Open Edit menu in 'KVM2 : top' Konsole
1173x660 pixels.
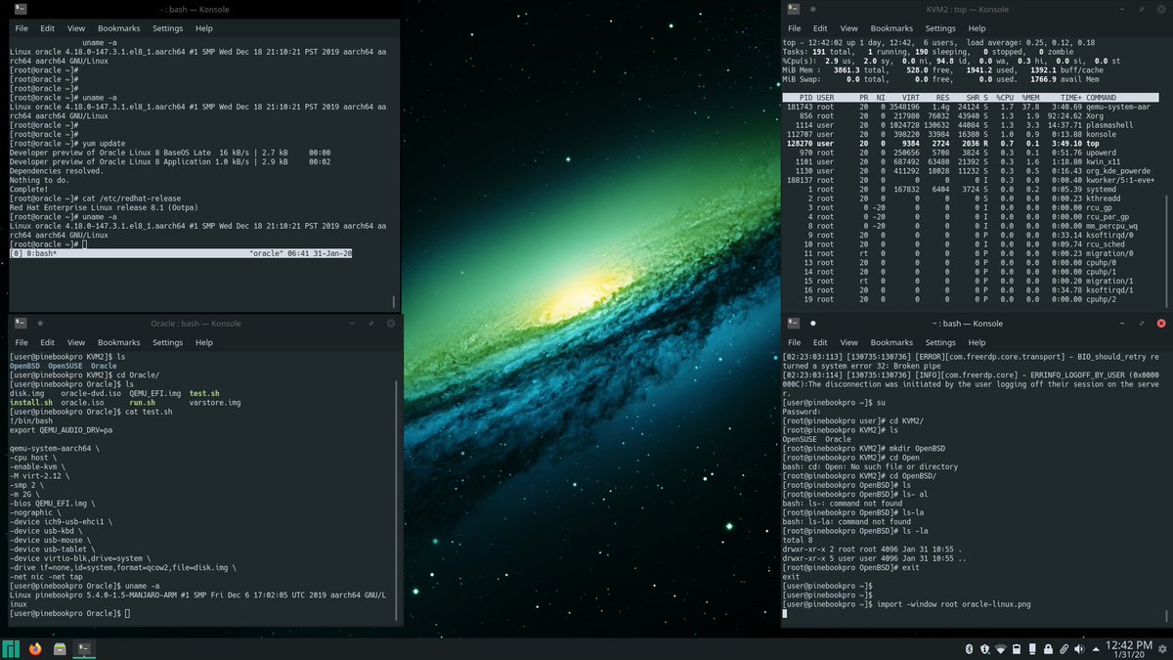coord(821,28)
